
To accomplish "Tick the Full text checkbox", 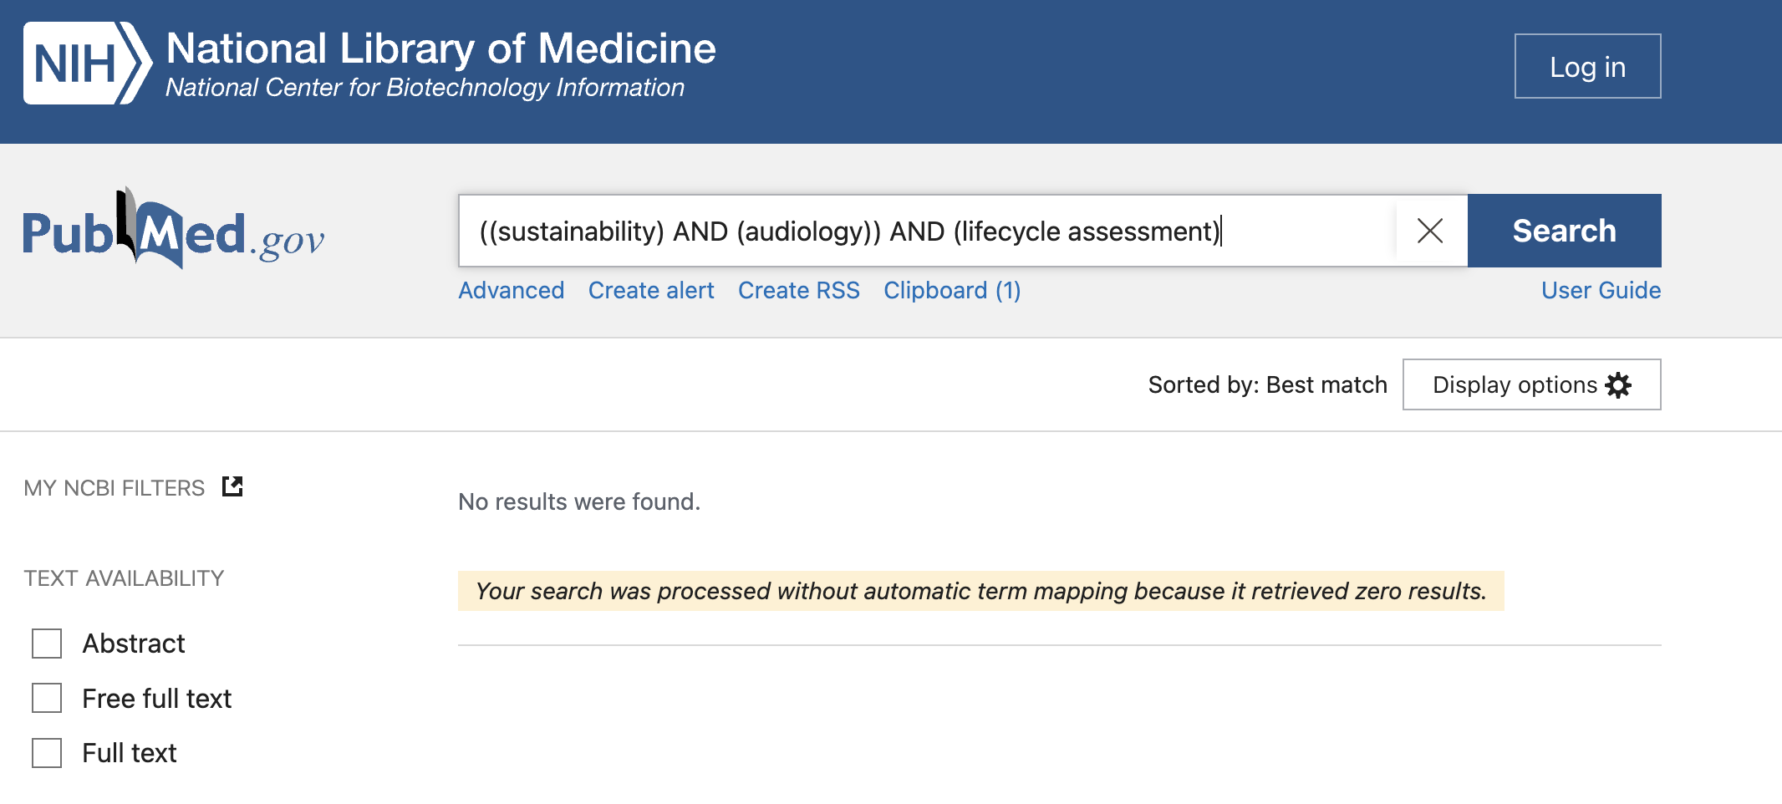I will (x=47, y=753).
